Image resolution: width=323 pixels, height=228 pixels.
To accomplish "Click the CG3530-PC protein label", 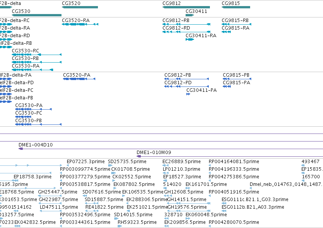I will pyautogui.click(x=28, y=113).
